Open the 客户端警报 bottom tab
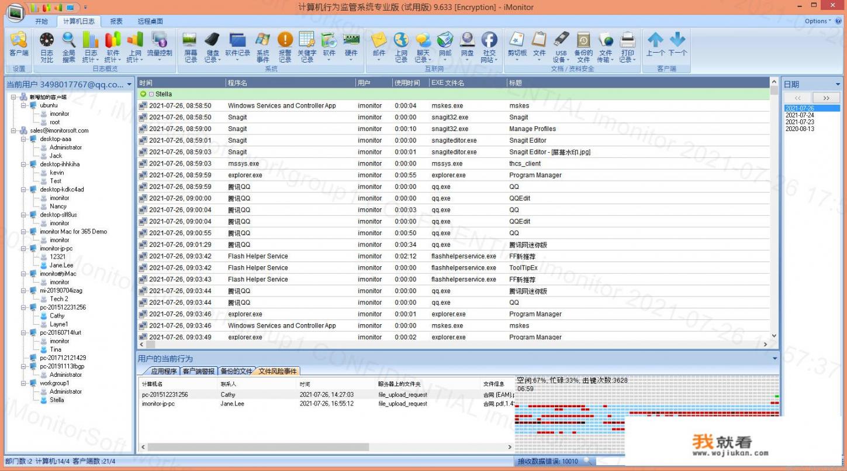847x471 pixels. point(199,371)
